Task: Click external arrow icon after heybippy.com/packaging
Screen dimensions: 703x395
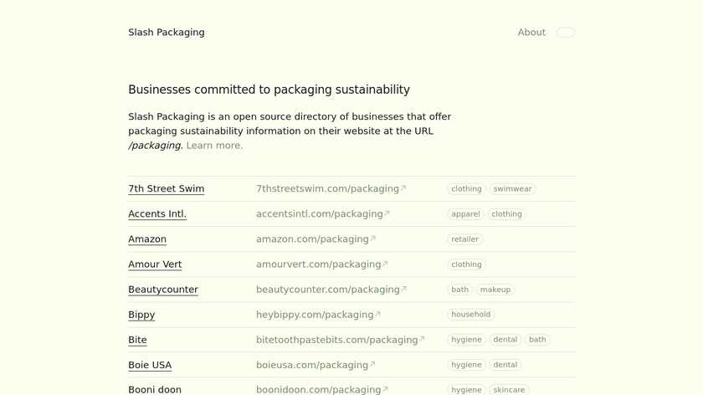Action: (x=378, y=314)
